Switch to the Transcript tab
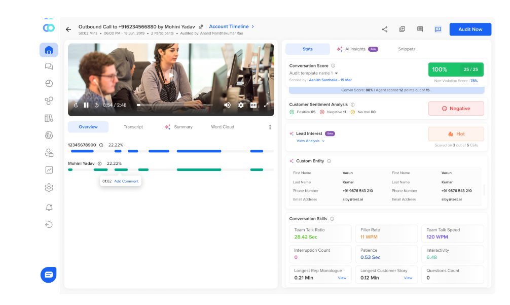This screenshot has width=510, height=305. [133, 127]
